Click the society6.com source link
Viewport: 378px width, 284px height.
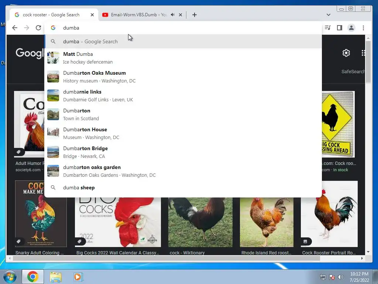28,170
